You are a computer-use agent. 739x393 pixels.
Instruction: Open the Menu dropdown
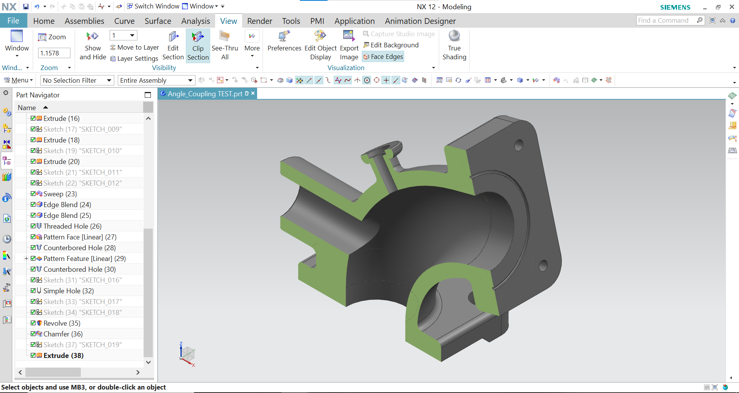coord(18,80)
